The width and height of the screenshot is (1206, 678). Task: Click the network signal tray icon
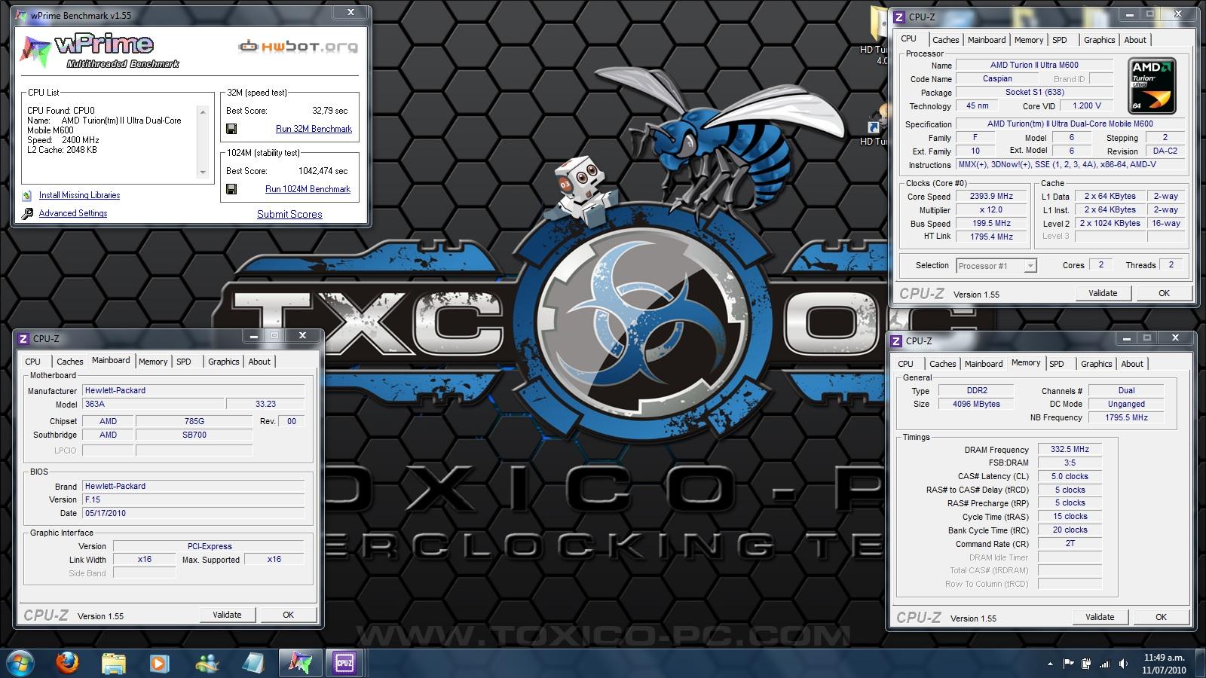[x=1105, y=664]
